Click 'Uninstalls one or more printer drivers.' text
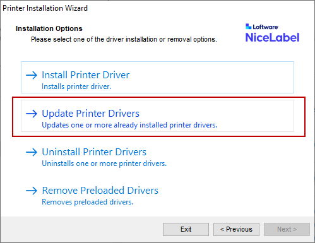Image resolution: width=315 pixels, height=243 pixels. click(x=104, y=163)
